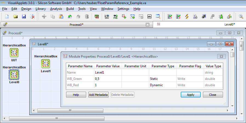The image size is (246, 123).
Task: Click the New design file icon
Action: (7, 16)
